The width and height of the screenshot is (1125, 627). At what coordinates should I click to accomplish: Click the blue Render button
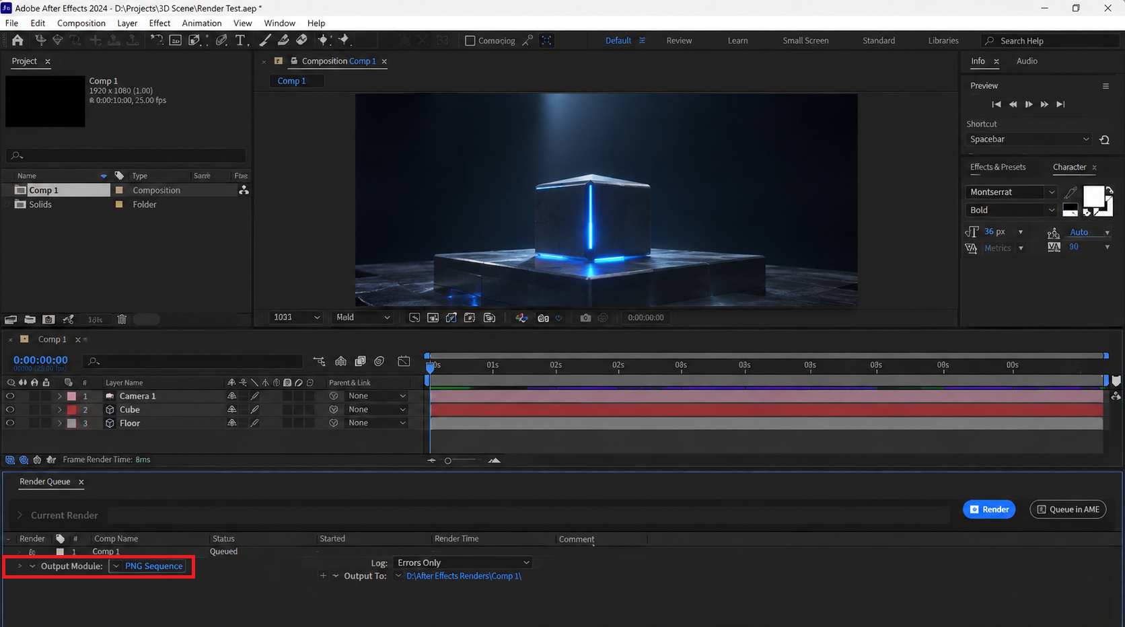989,509
